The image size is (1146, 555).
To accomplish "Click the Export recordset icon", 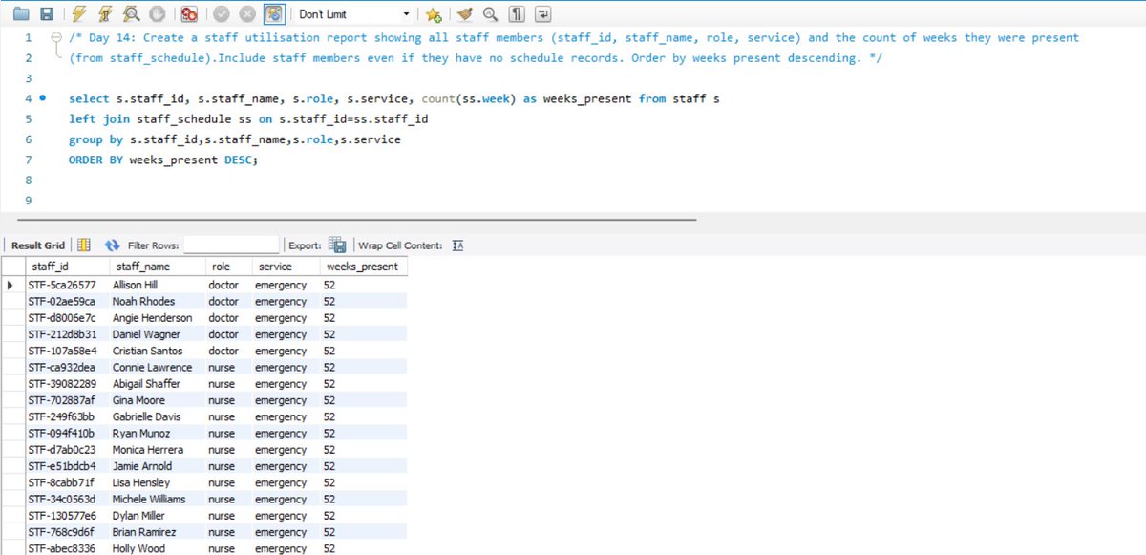I will pyautogui.click(x=337, y=245).
